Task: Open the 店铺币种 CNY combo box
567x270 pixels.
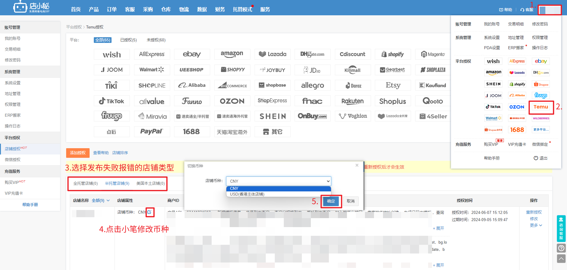Action: click(278, 181)
